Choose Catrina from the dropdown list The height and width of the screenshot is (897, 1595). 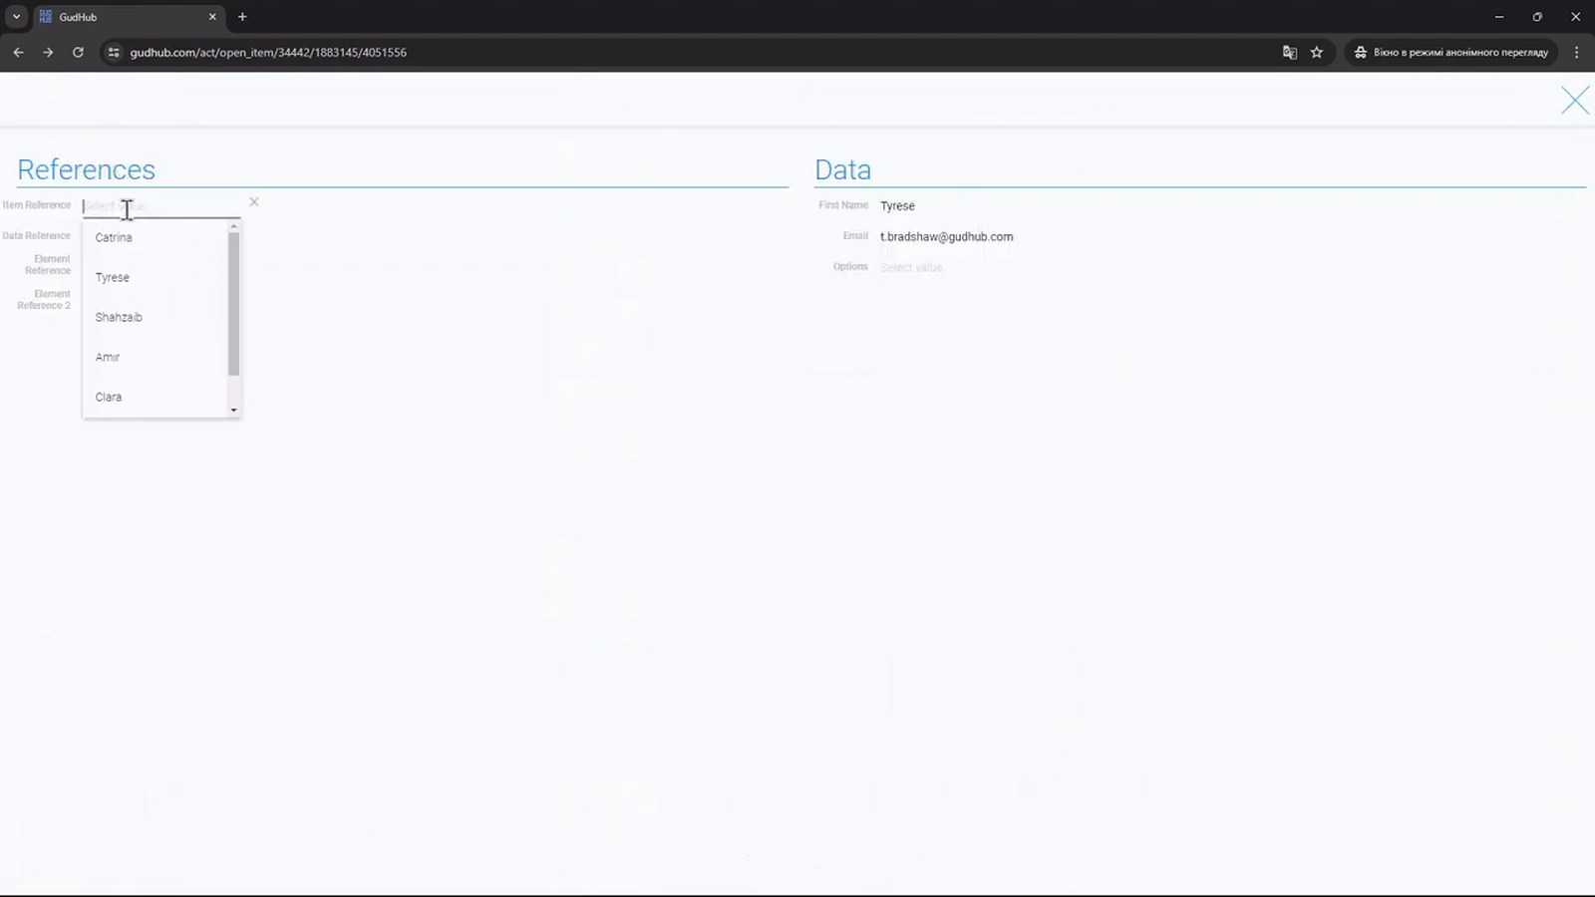coord(156,237)
